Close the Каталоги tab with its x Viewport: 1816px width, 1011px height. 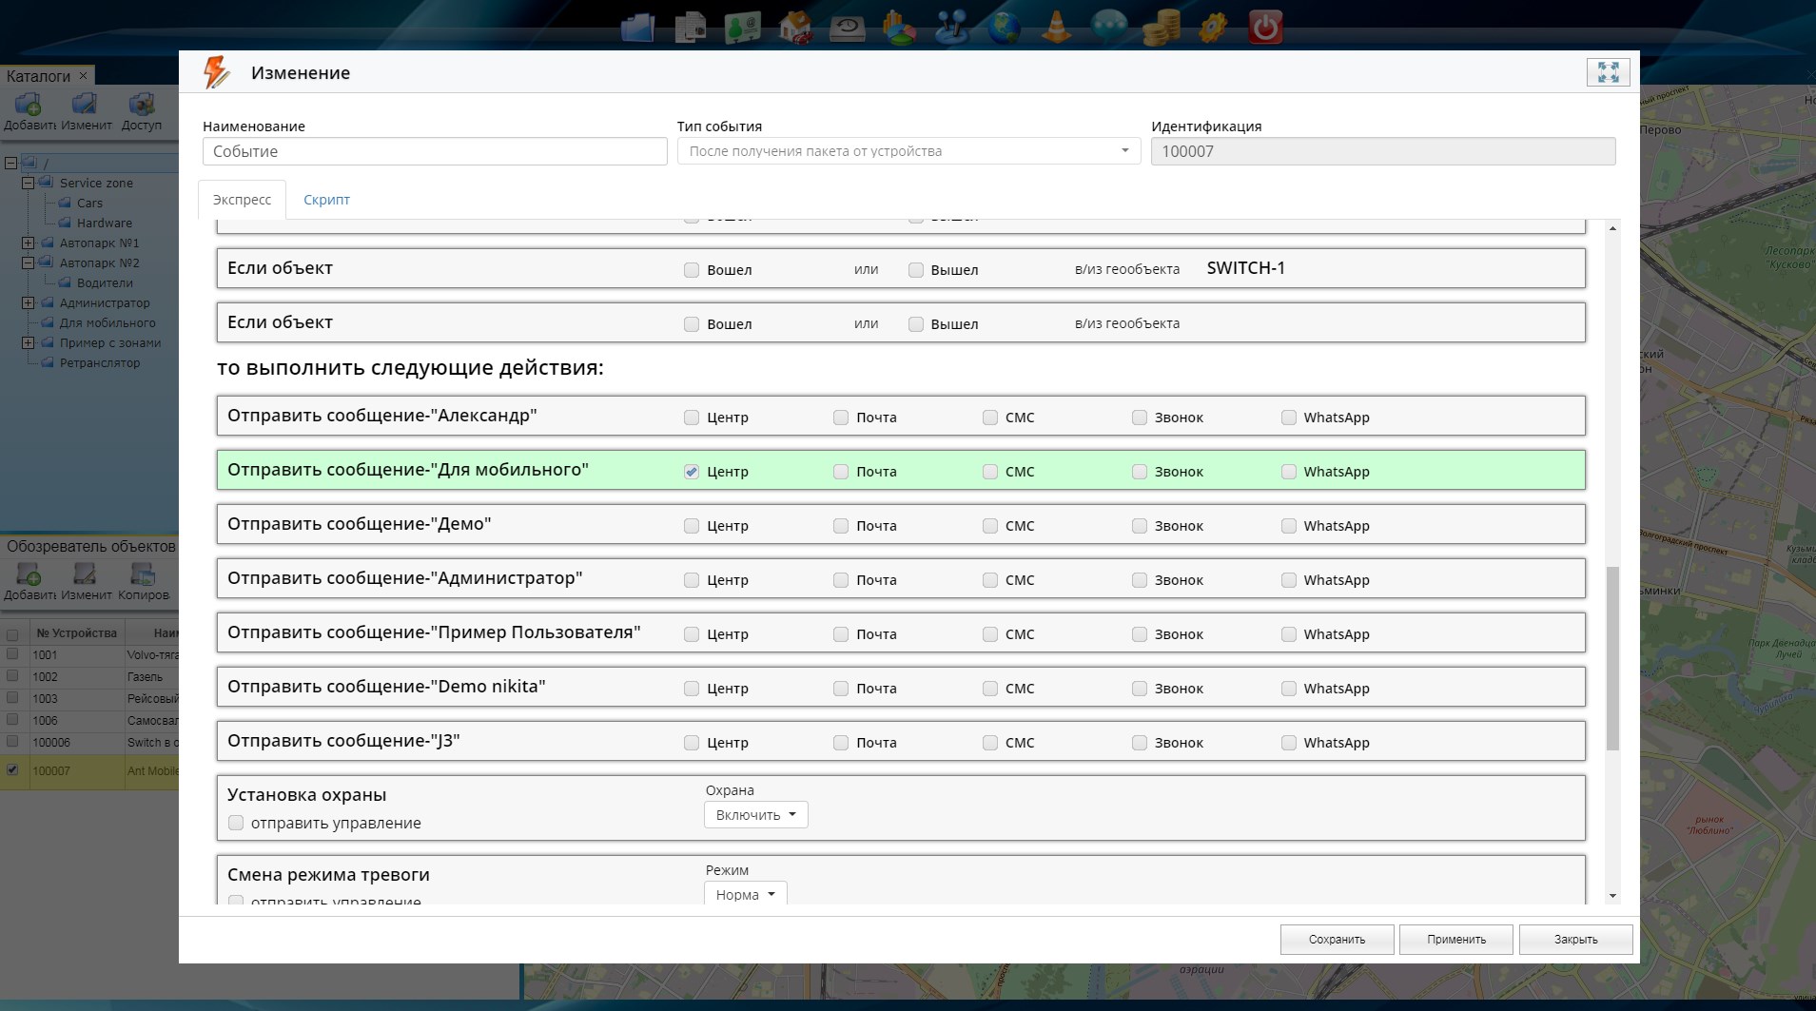83,75
